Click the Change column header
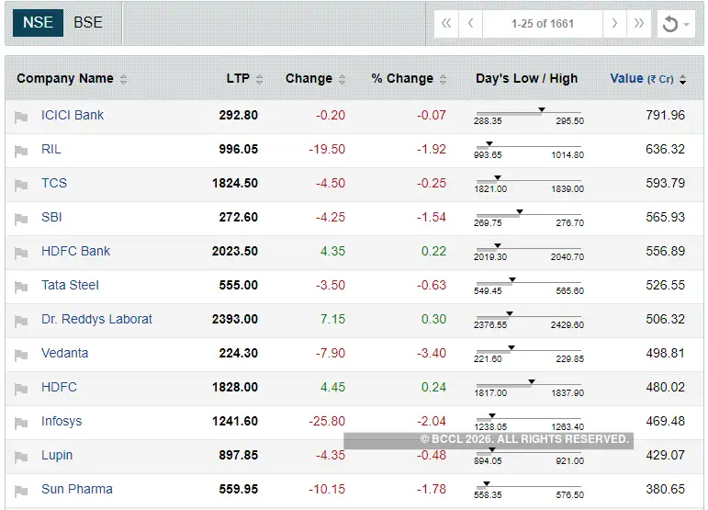Image resolution: width=708 pixels, height=510 pixels. click(309, 79)
